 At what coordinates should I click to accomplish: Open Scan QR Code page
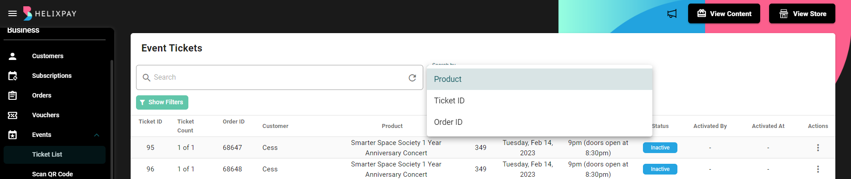(x=52, y=174)
